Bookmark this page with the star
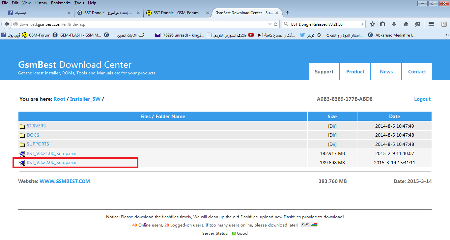The width and height of the screenshot is (450, 240). pyautogui.click(x=373, y=24)
